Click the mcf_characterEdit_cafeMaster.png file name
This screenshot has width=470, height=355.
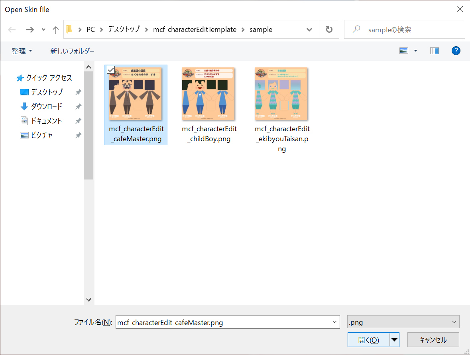(x=136, y=134)
